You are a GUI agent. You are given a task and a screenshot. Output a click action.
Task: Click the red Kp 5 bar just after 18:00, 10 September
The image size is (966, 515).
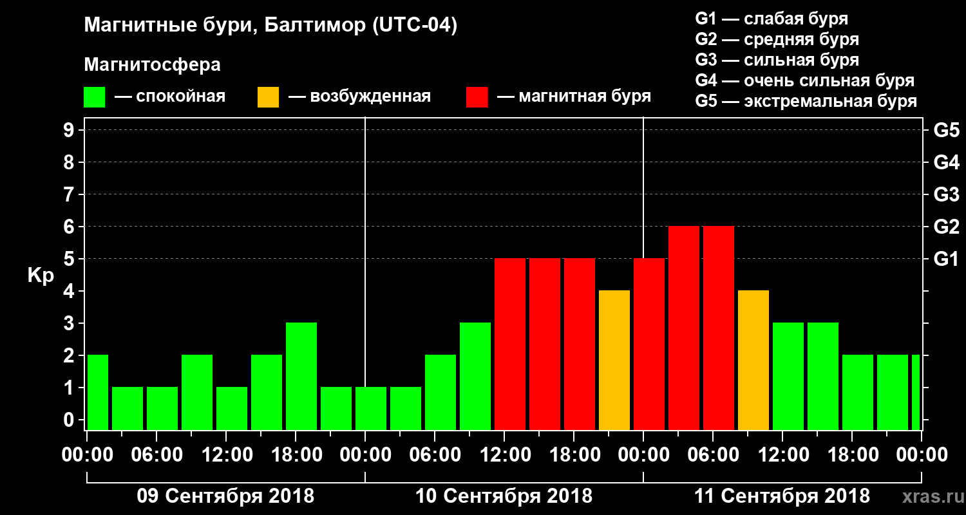(x=580, y=344)
